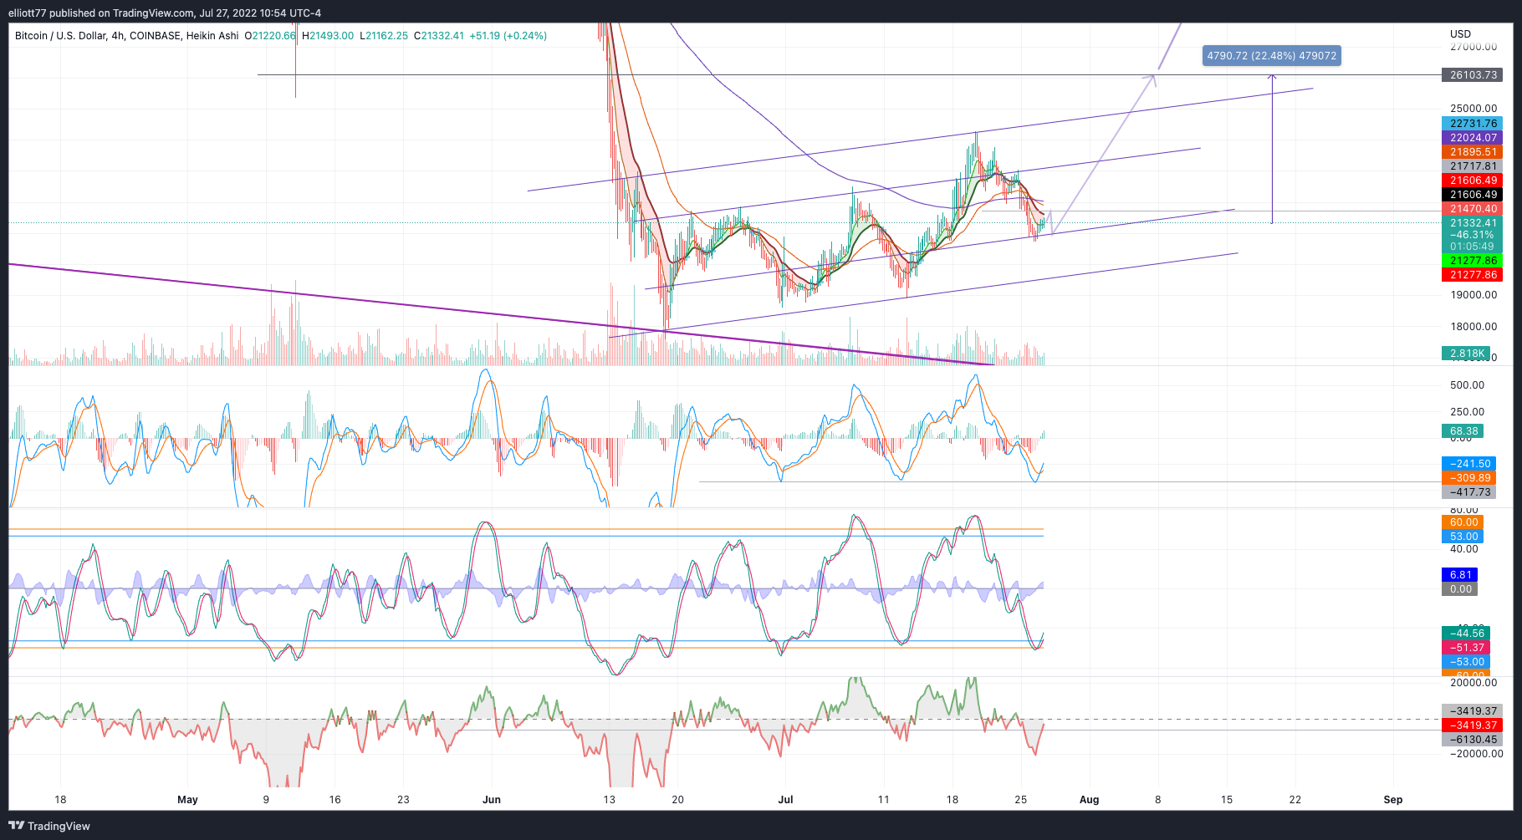The width and height of the screenshot is (1522, 840).
Task: Select the horizontal line price label 26103.73
Action: (1472, 75)
